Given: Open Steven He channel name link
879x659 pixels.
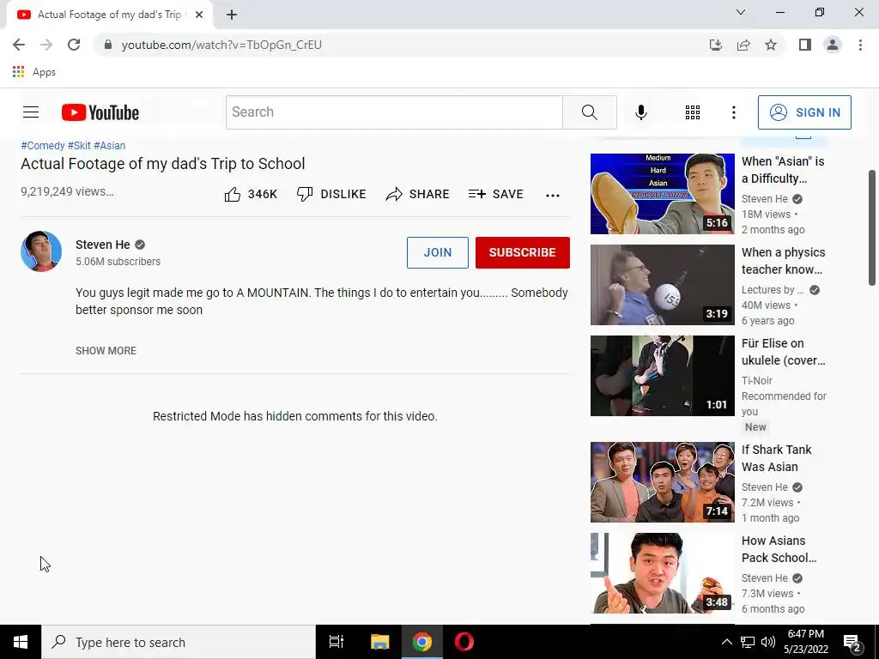Looking at the screenshot, I should 103,245.
